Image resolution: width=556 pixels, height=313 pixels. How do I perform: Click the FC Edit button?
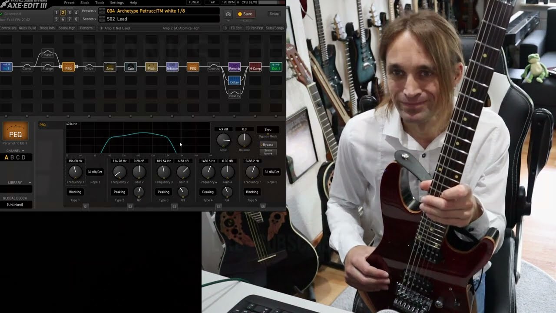[x=236, y=28]
